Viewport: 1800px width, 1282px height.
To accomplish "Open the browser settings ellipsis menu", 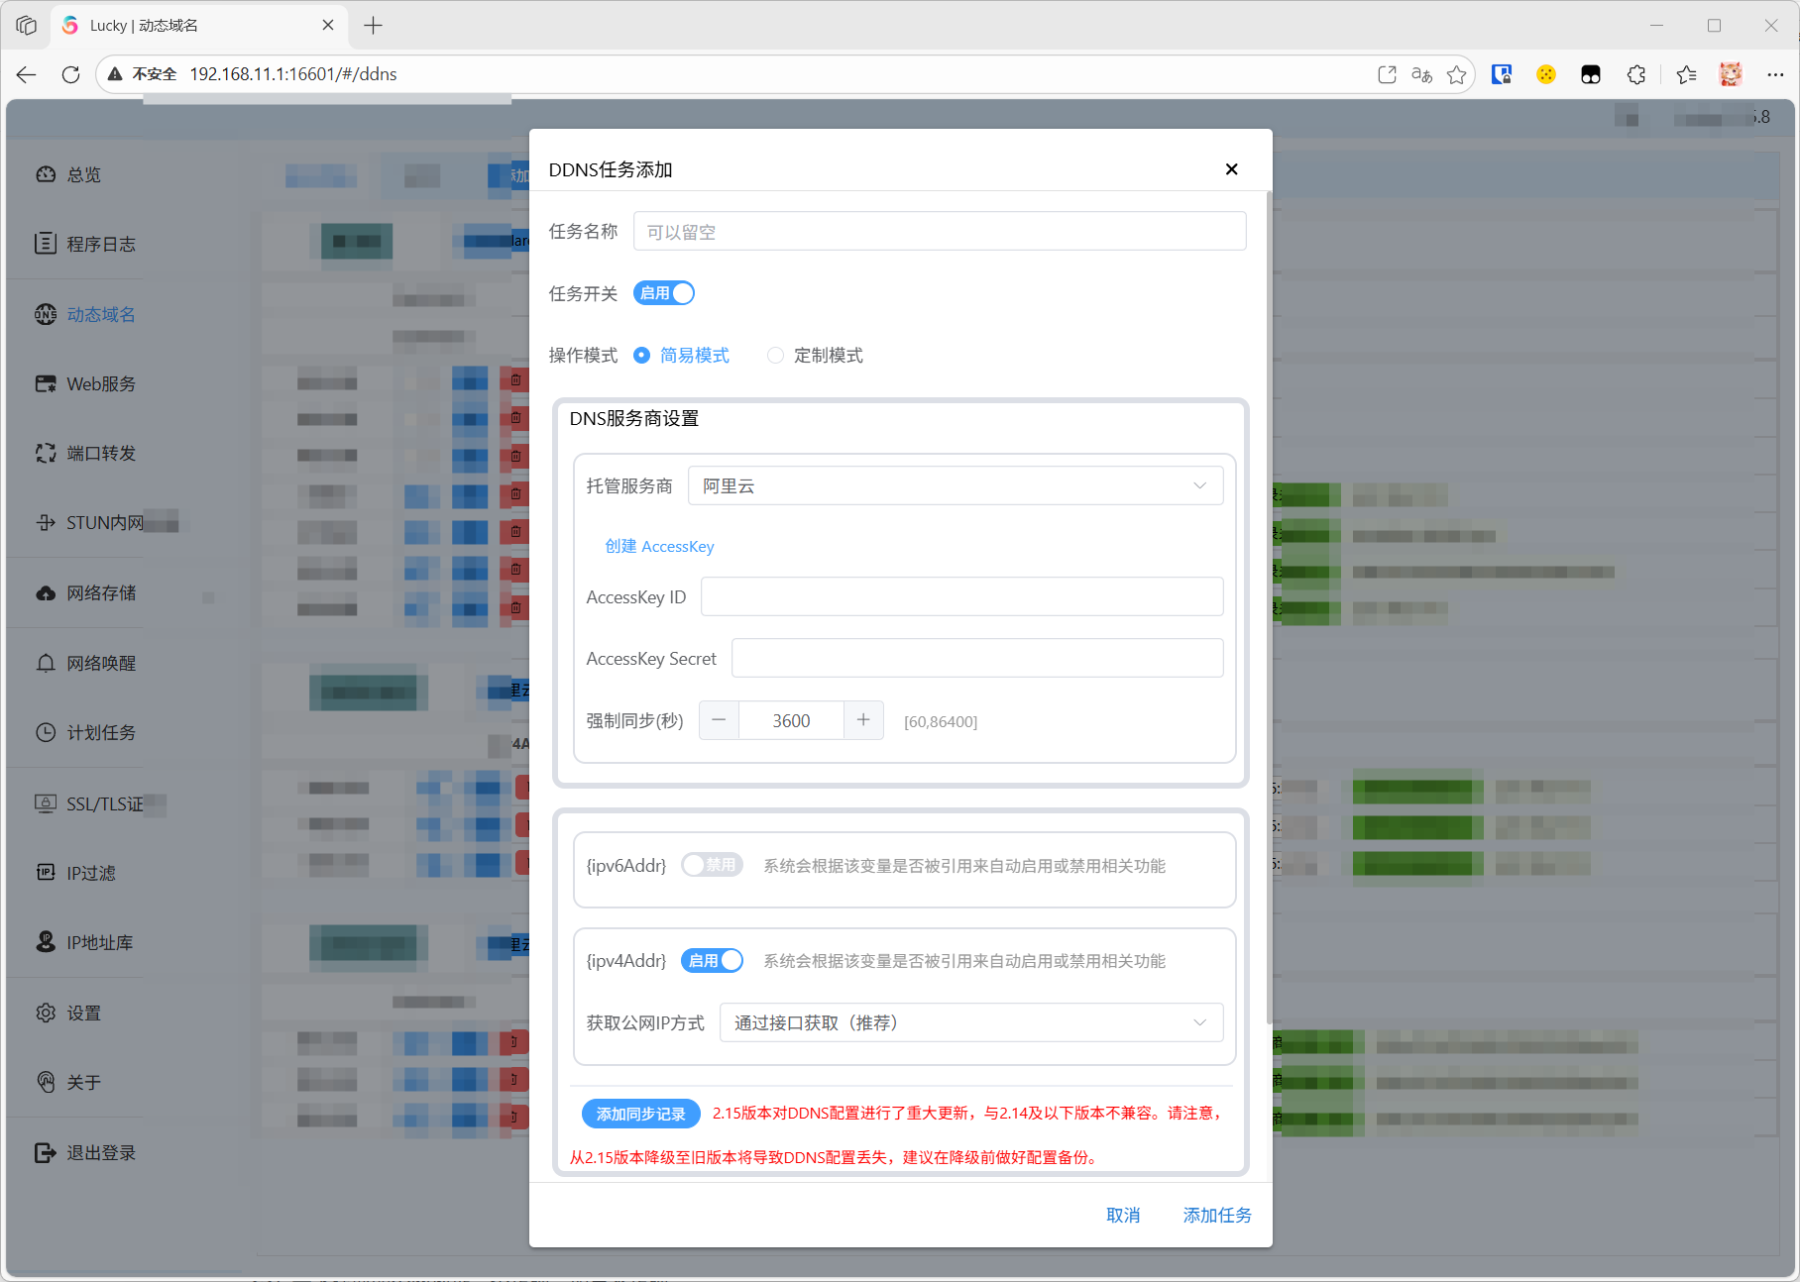I will [x=1774, y=74].
